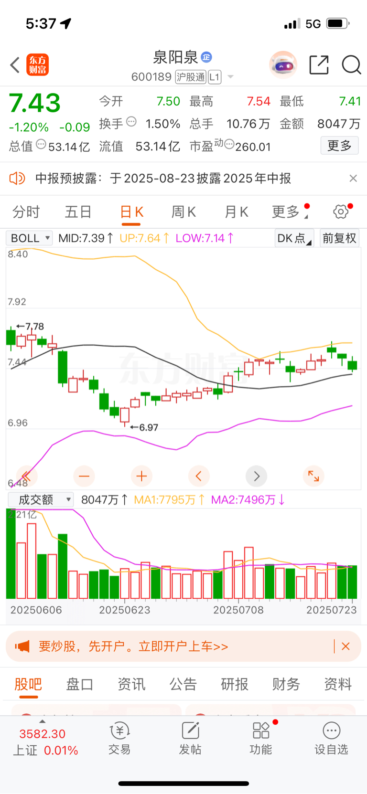Viewport: 367px width, 794px height.
Task: Tap 市盈 info circle icon
Action: pyautogui.click(x=229, y=144)
